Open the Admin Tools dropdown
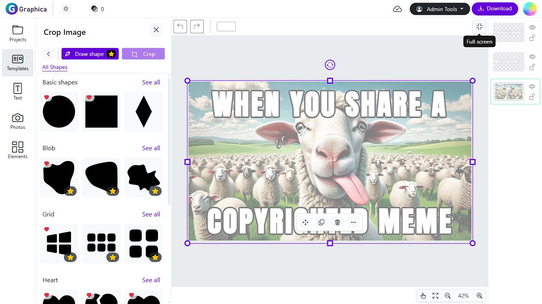Screen dimensions: 542x304 click(x=440, y=9)
